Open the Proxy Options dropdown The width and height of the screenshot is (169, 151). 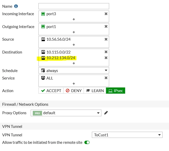tap(66, 113)
